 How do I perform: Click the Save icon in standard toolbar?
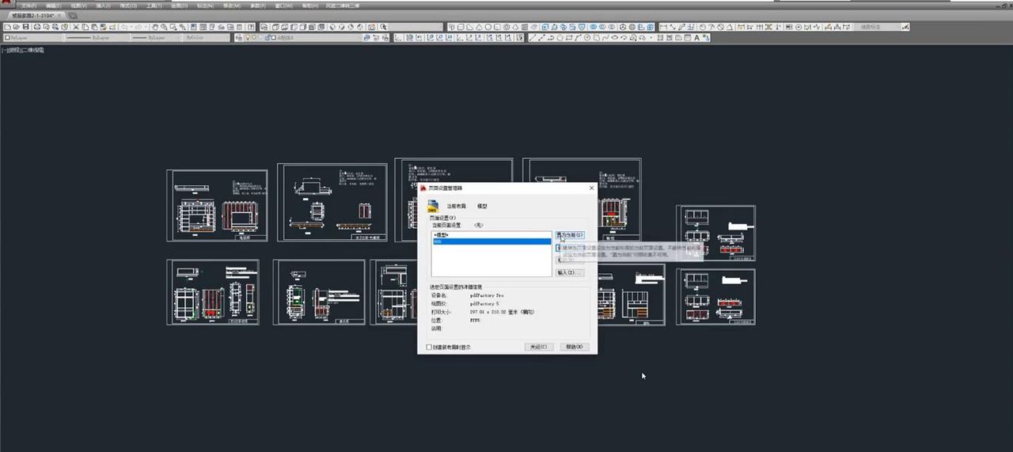point(26,26)
